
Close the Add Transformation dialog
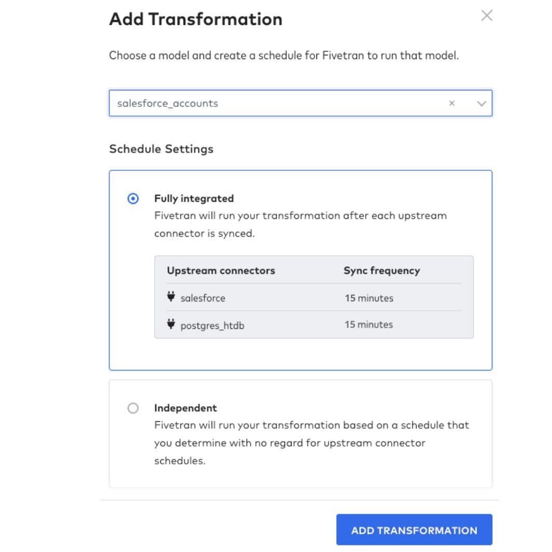(x=486, y=16)
